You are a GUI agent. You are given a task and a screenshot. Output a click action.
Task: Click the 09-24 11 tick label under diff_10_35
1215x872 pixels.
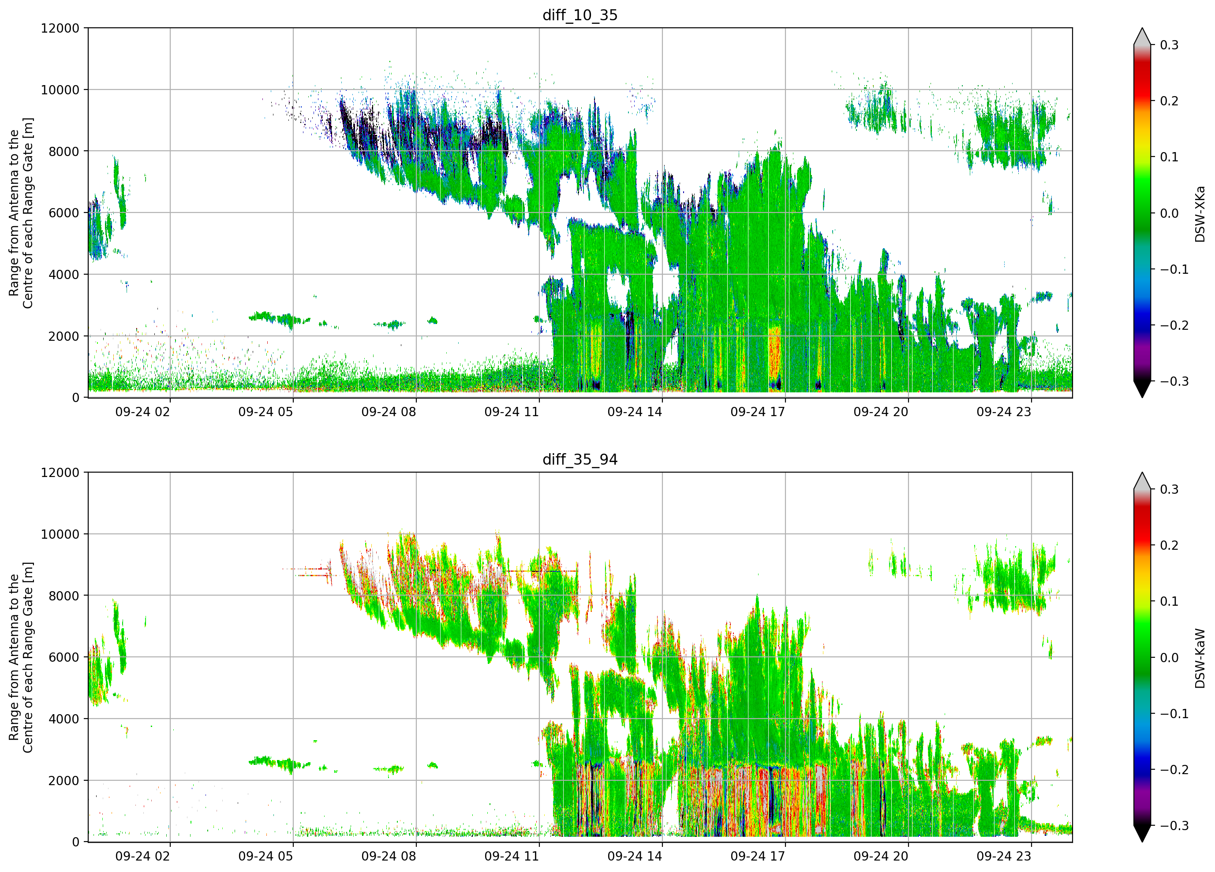click(512, 412)
